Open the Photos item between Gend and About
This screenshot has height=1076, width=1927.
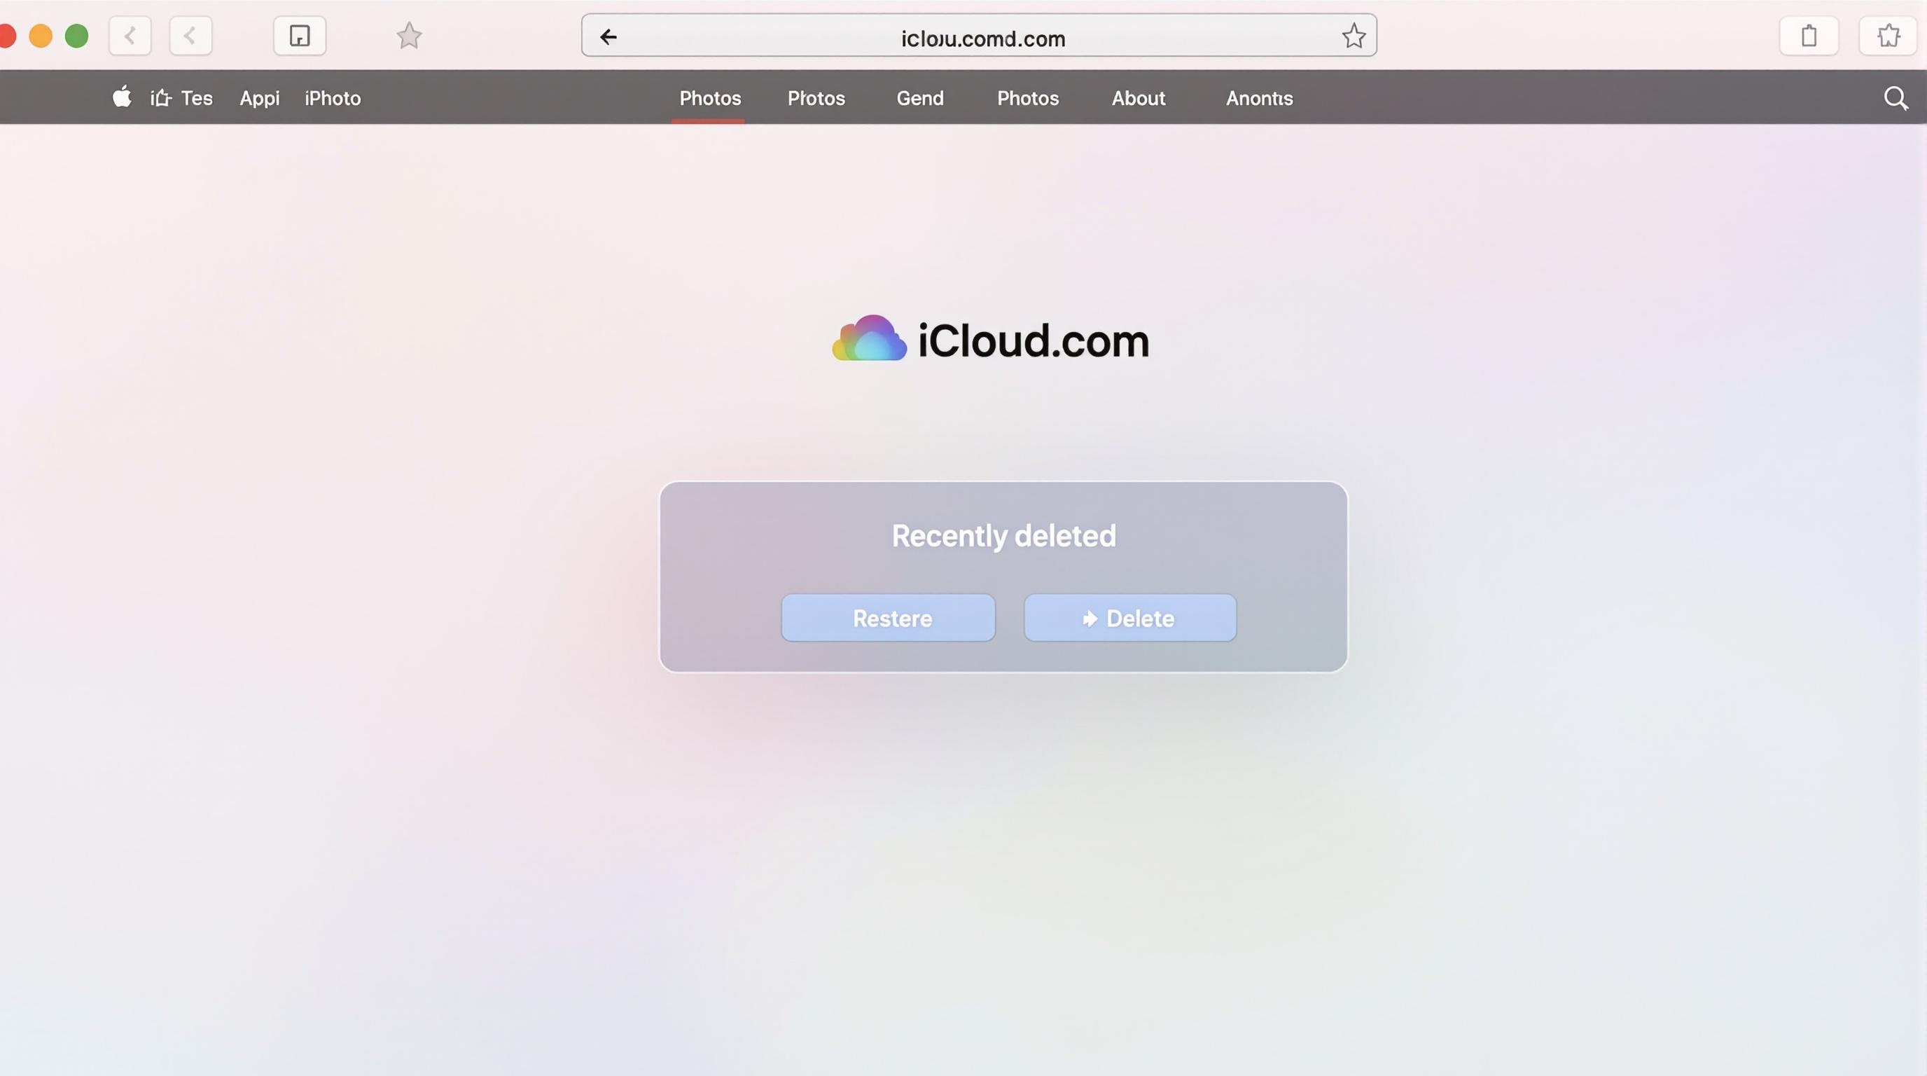click(1028, 98)
